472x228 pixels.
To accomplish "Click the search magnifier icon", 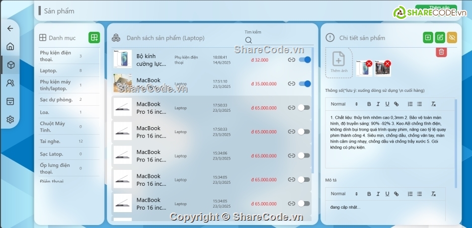I will point(248,40).
